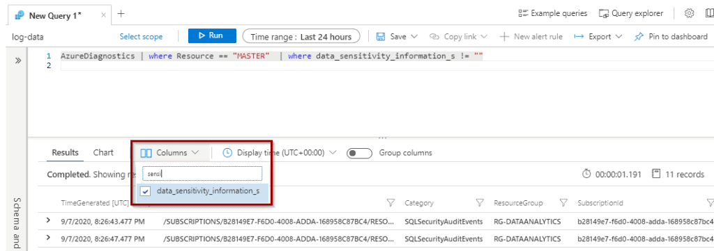Filter the ResourceGroup column
This screenshot has height=251, width=714.
pos(563,203)
